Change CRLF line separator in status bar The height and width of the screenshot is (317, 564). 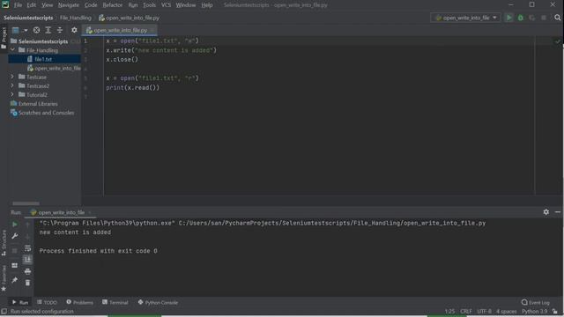point(466,311)
